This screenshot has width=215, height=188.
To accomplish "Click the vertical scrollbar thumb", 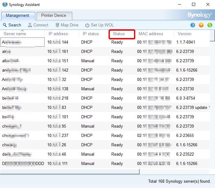I will tap(212, 35).
